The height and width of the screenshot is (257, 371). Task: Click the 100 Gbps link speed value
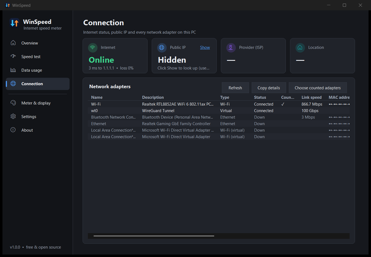(x=310, y=111)
